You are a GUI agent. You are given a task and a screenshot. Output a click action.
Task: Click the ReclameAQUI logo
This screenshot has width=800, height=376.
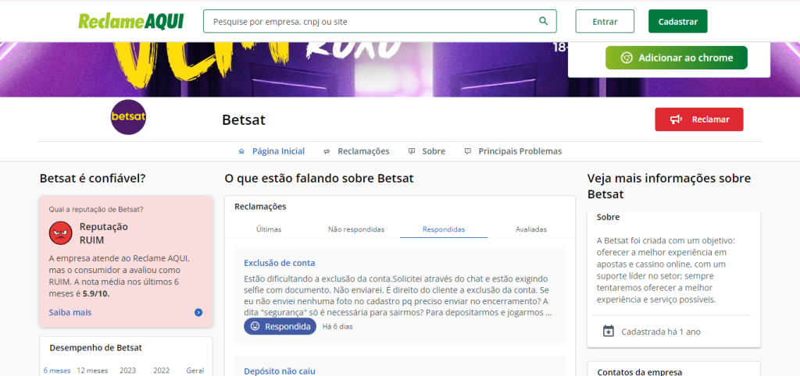(x=130, y=21)
